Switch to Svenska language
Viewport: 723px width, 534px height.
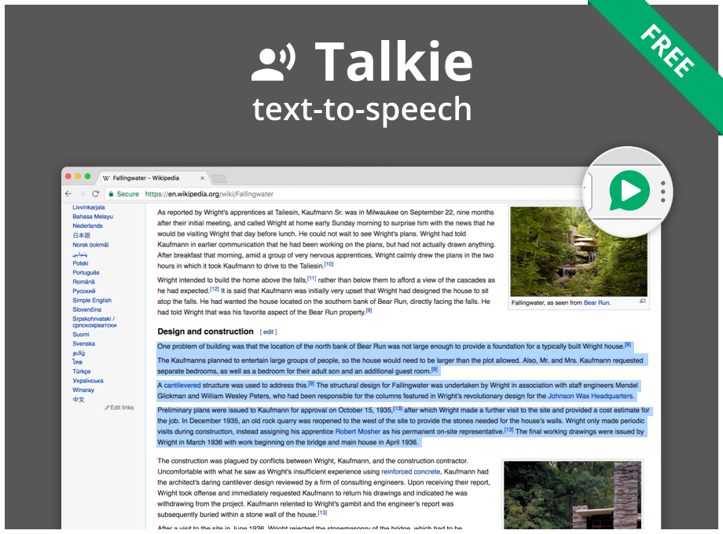[83, 344]
